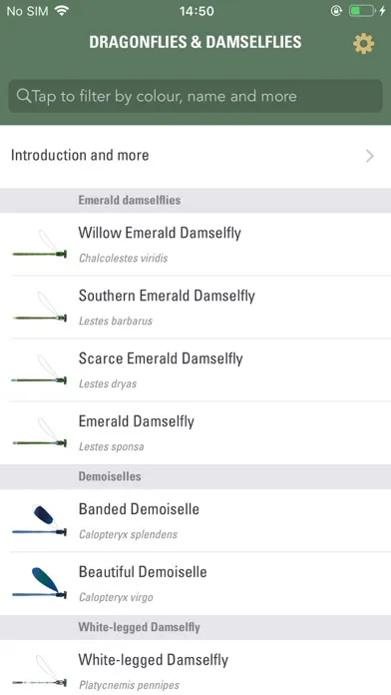Viewport: 391px width, 695px height.
Task: Open settings via the gear icon
Action: 363,44
